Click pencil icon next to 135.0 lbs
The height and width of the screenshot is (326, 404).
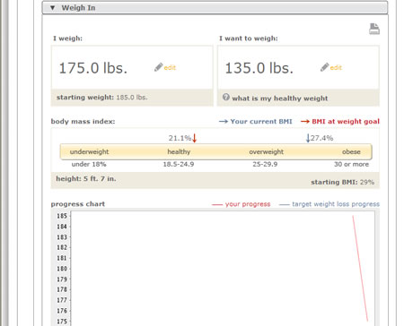tap(324, 67)
